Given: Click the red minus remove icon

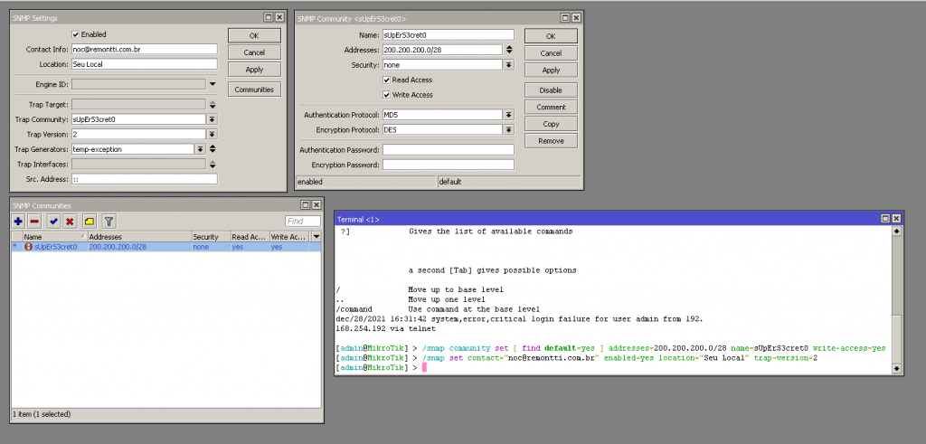Looking at the screenshot, I should tap(34, 221).
